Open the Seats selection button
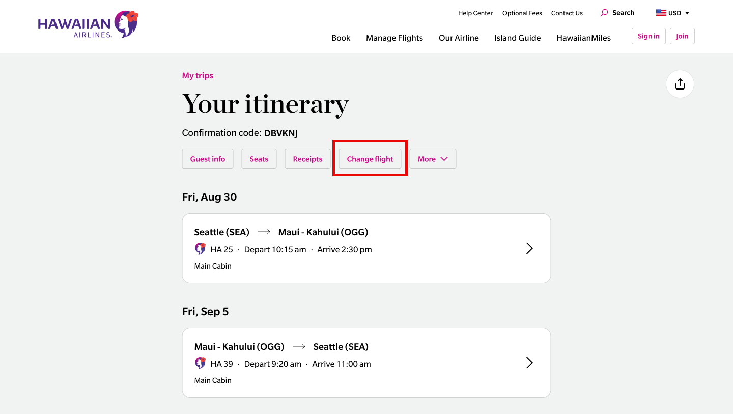The width and height of the screenshot is (733, 414). [259, 159]
